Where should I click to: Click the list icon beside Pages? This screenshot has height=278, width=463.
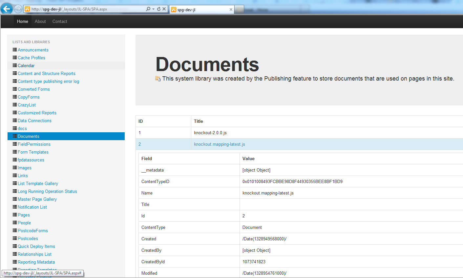(x=15, y=215)
